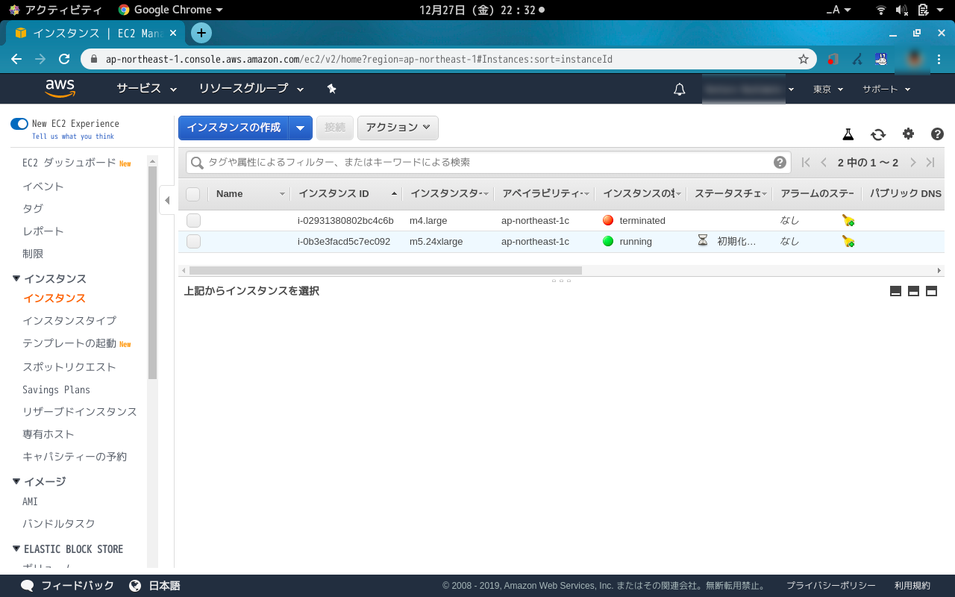This screenshot has width=955, height=597.
Task: Go back in the browser
Action: (x=16, y=59)
